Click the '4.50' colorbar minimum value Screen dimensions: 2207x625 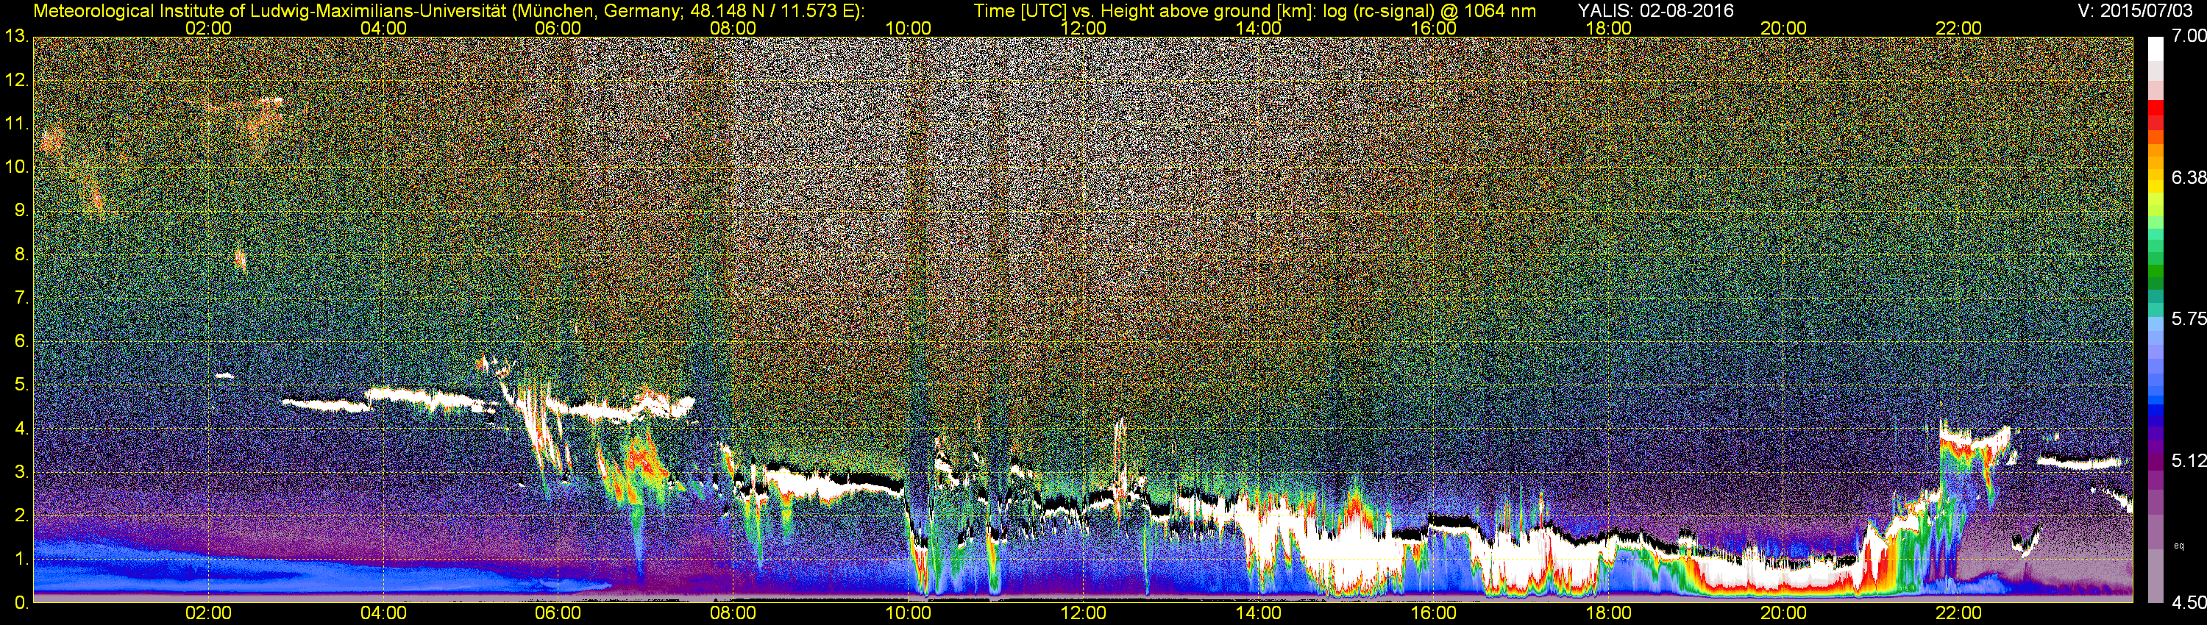pos(2188,603)
